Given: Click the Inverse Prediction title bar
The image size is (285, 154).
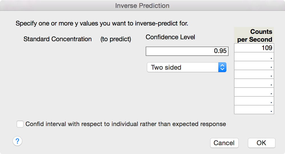Looking at the screenshot, I should coord(142,5).
